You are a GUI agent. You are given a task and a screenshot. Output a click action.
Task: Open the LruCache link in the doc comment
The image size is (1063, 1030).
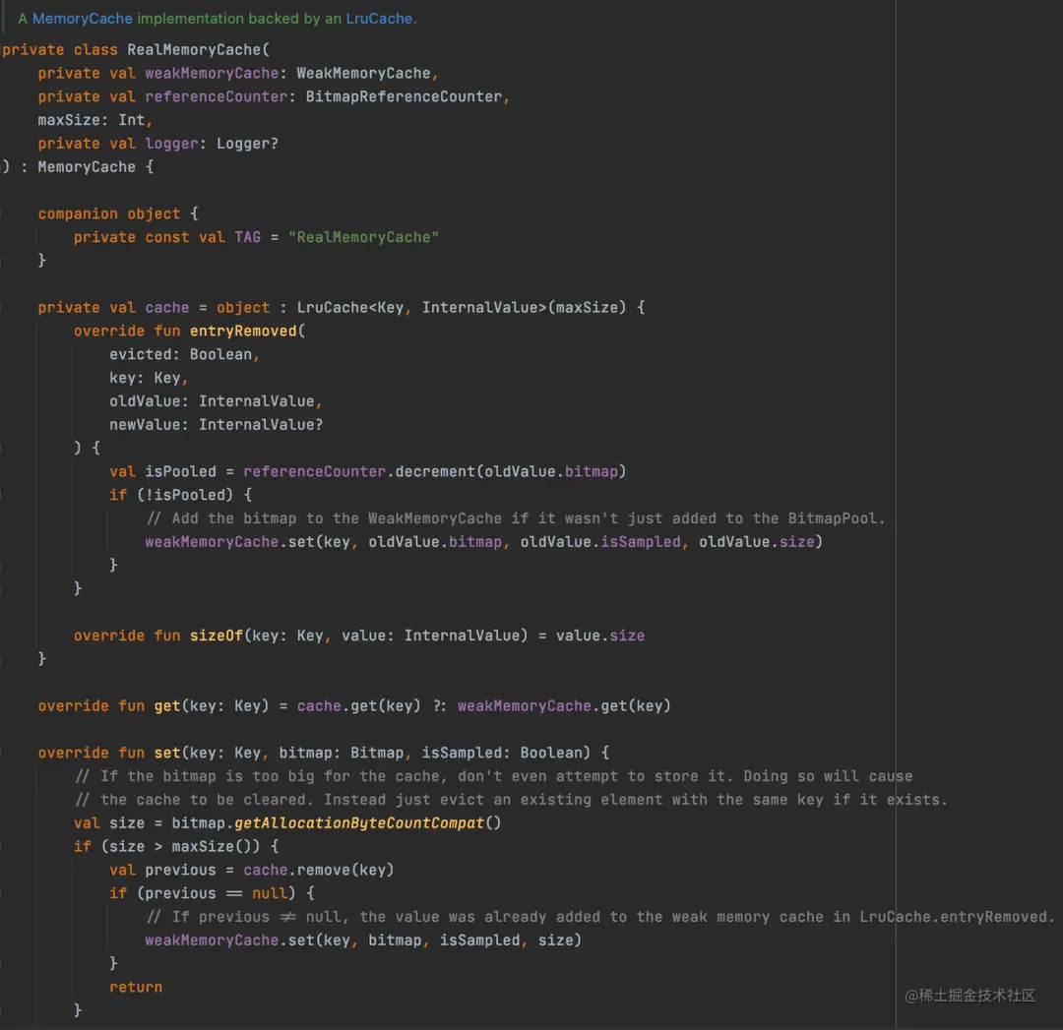coord(378,19)
